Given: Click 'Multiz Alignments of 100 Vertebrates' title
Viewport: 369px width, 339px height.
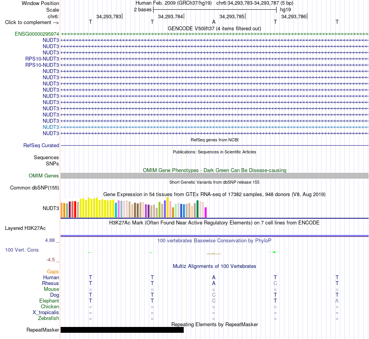Looking at the screenshot, I should pos(214,266).
